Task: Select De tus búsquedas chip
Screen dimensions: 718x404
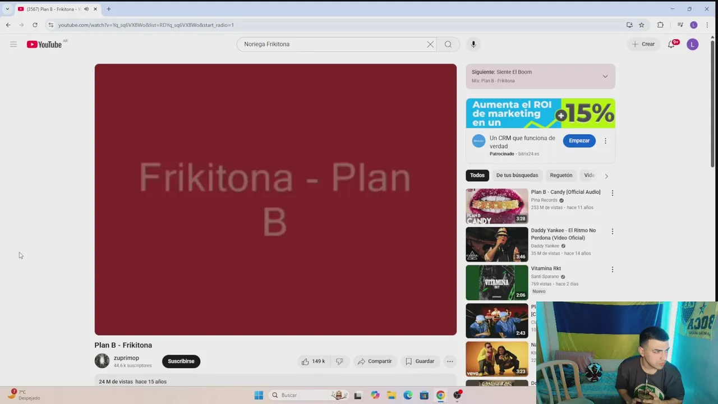Action: [517, 175]
